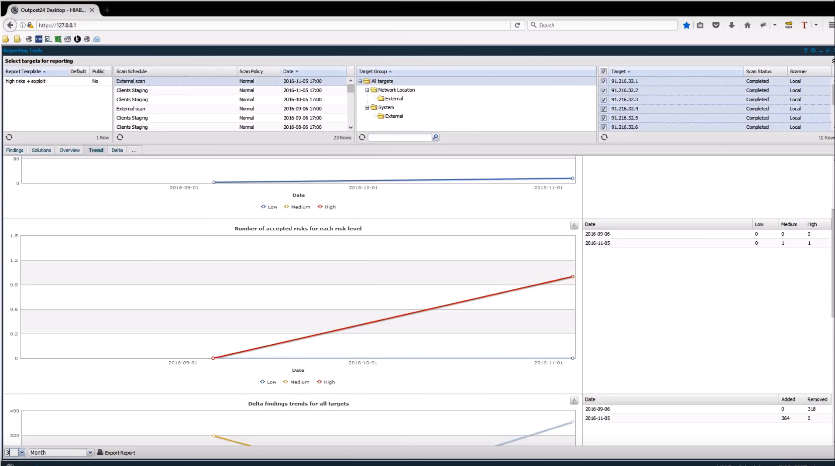835x466 pixels.
Task: Uncheck target 91.216.32.2
Action: click(x=604, y=90)
